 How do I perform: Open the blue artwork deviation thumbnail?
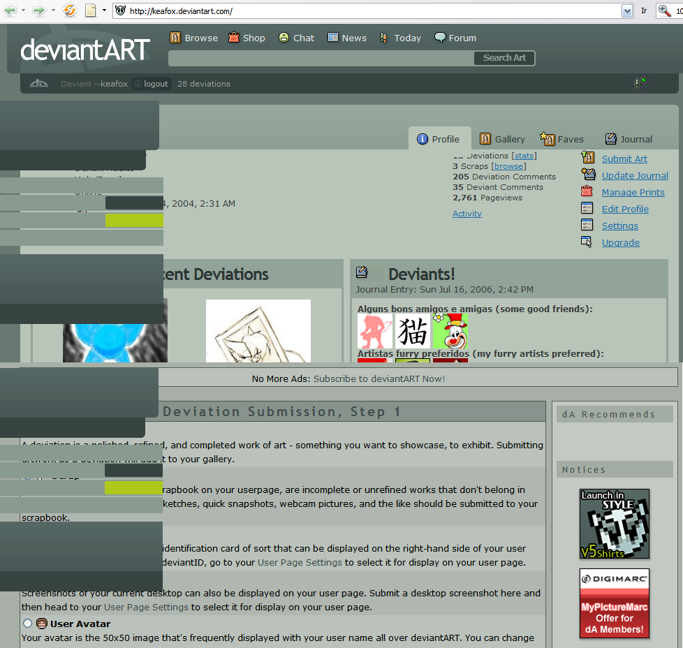[x=115, y=343]
